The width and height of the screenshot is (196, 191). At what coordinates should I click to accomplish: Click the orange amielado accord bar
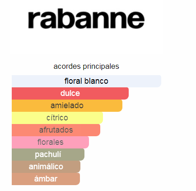67,105
